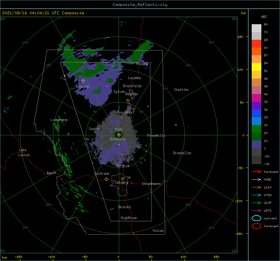
Task: Click the Olds city label
Action: coord(119,129)
